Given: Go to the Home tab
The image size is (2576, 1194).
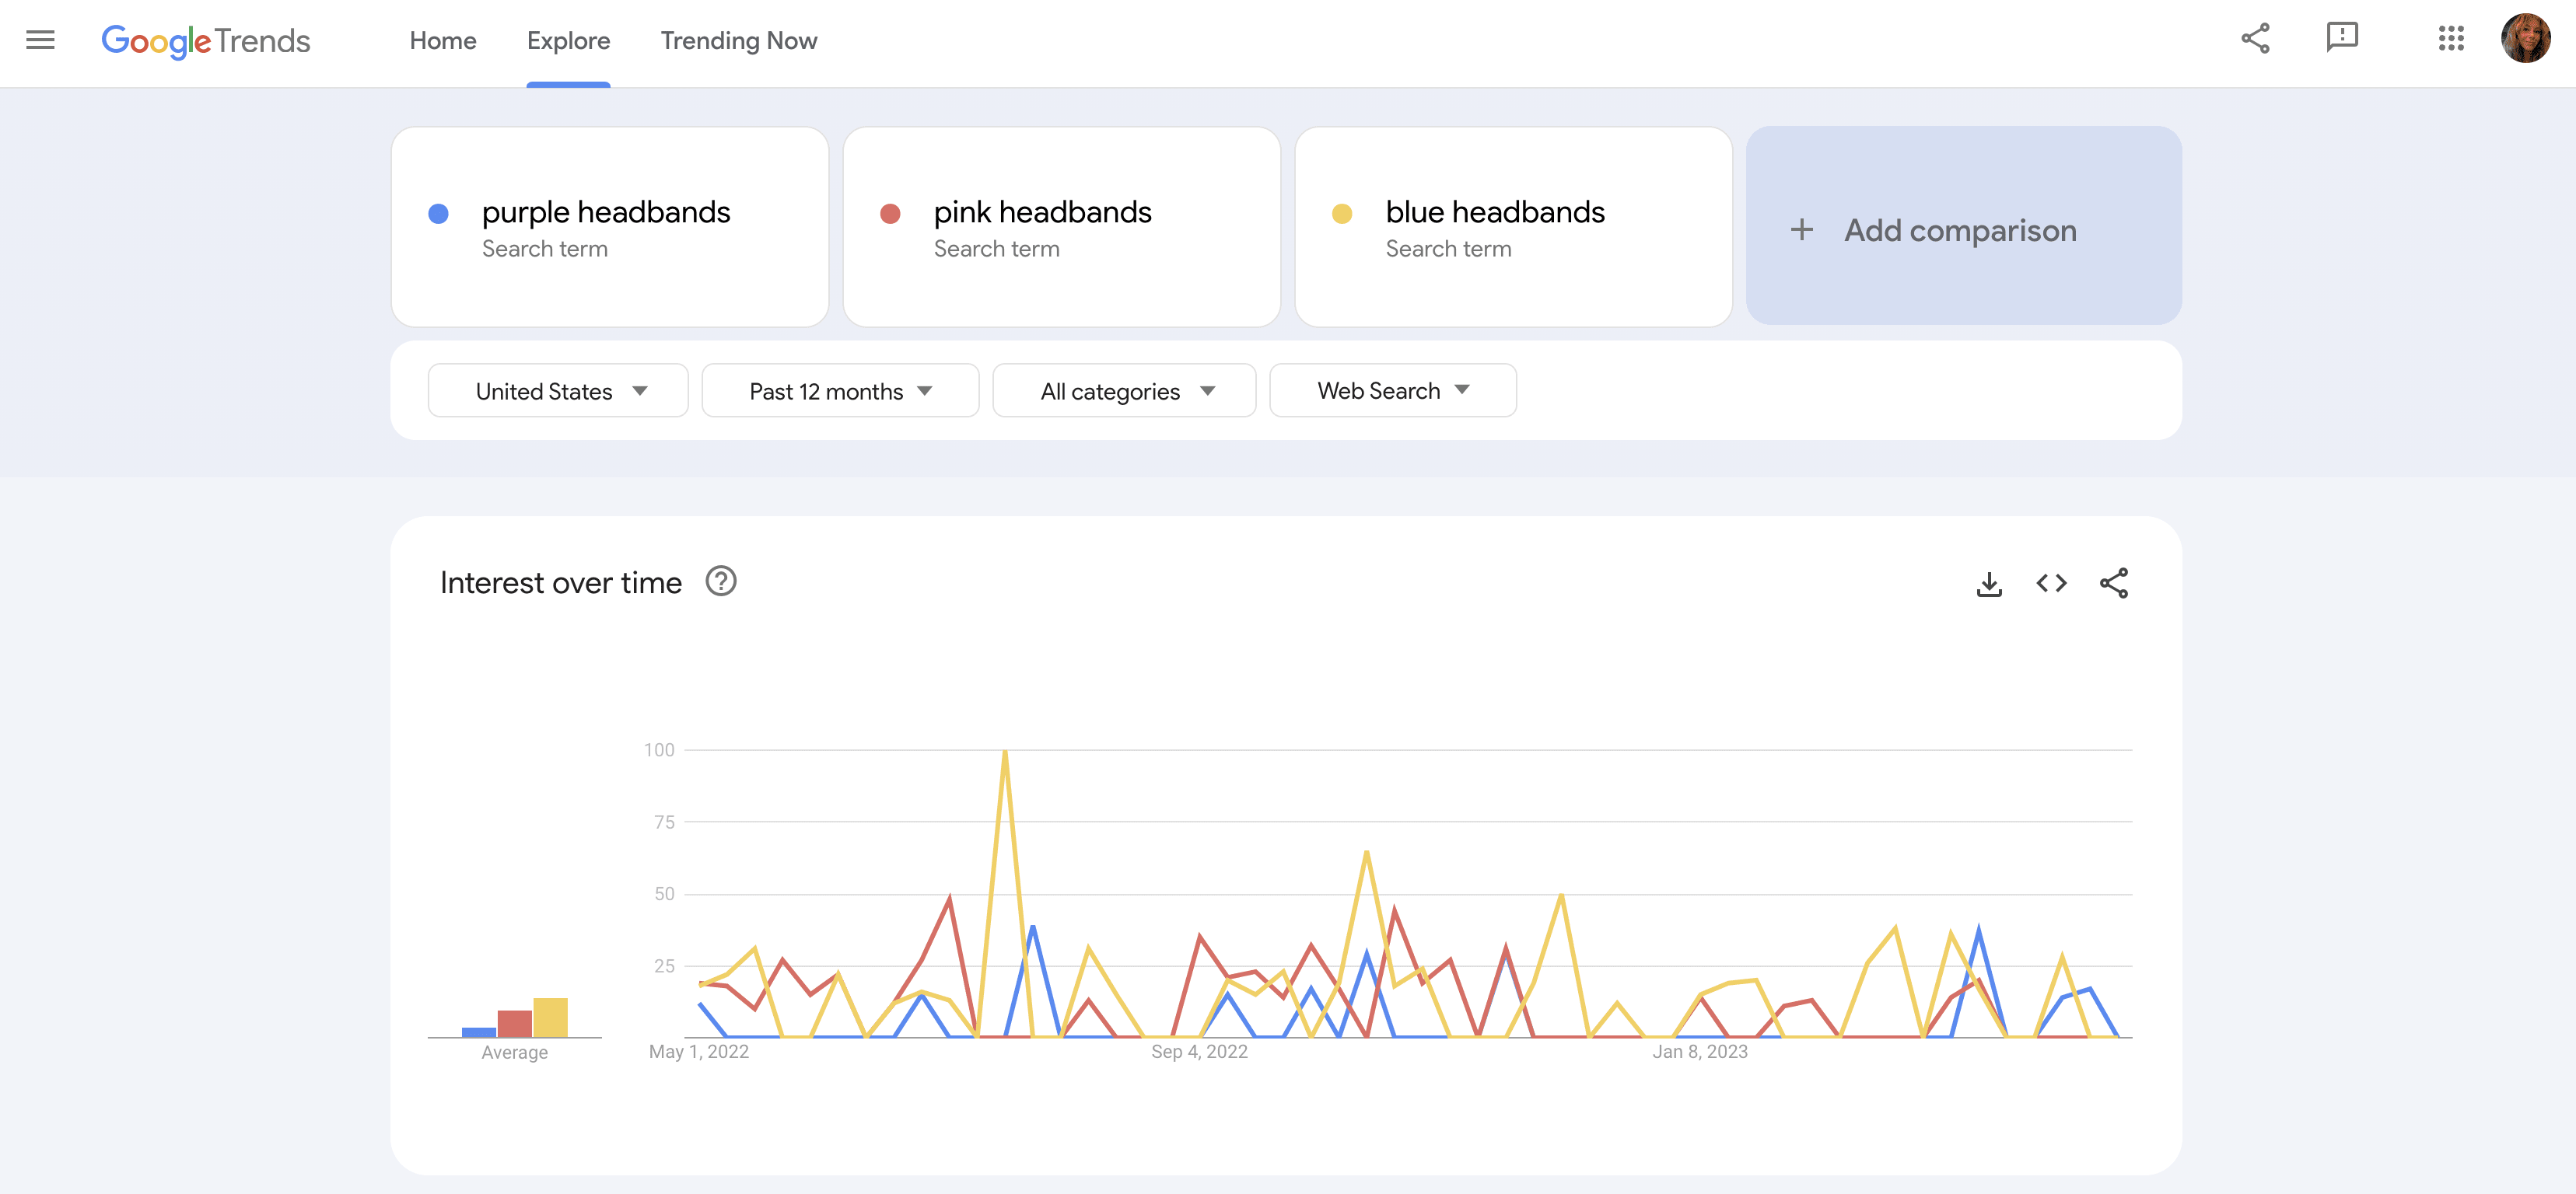Looking at the screenshot, I should pos(442,41).
